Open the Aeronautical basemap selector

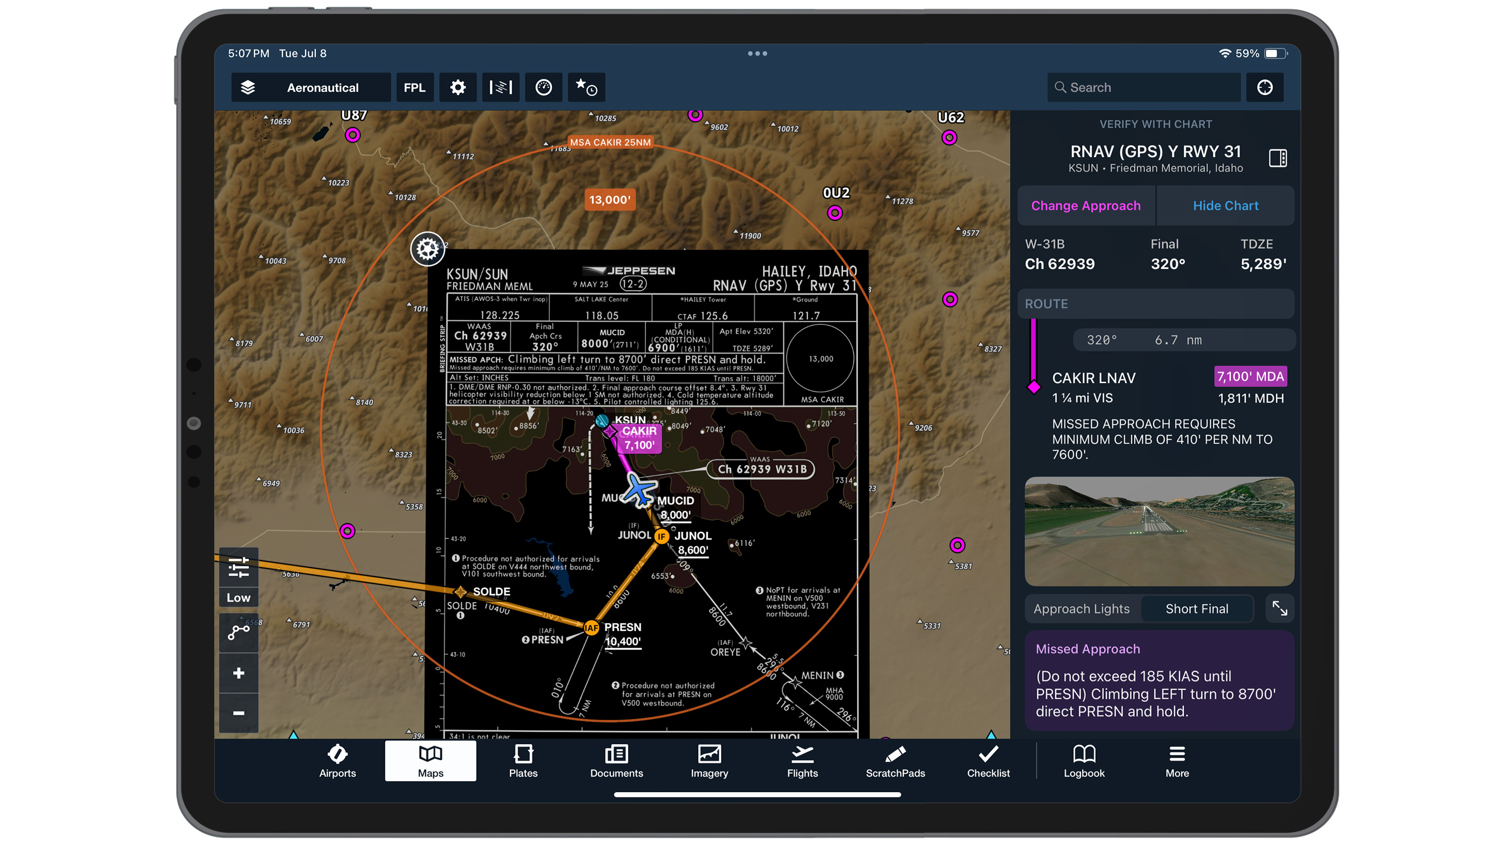pos(322,87)
